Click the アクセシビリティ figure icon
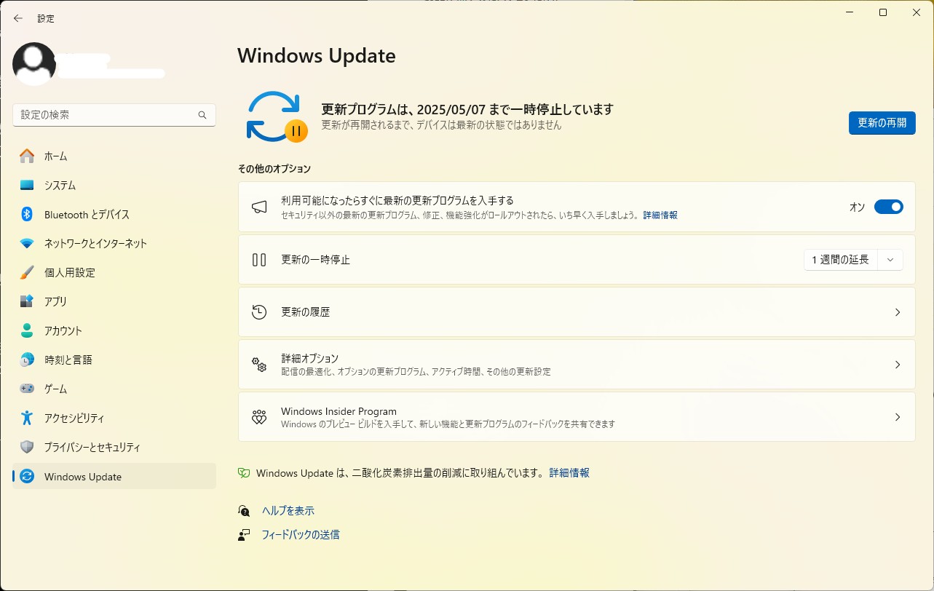 pyautogui.click(x=27, y=418)
